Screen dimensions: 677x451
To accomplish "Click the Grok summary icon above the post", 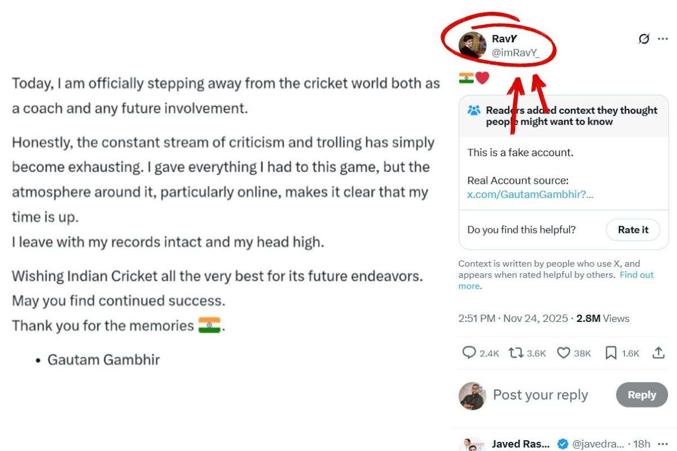I will pos(645,38).
